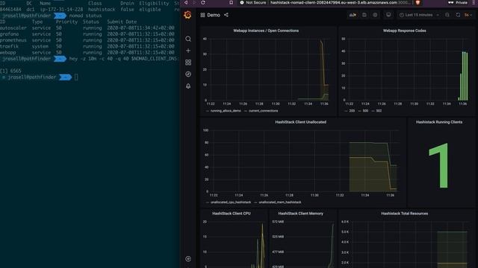Open HashiStack Client CPU panel menu

232,214
